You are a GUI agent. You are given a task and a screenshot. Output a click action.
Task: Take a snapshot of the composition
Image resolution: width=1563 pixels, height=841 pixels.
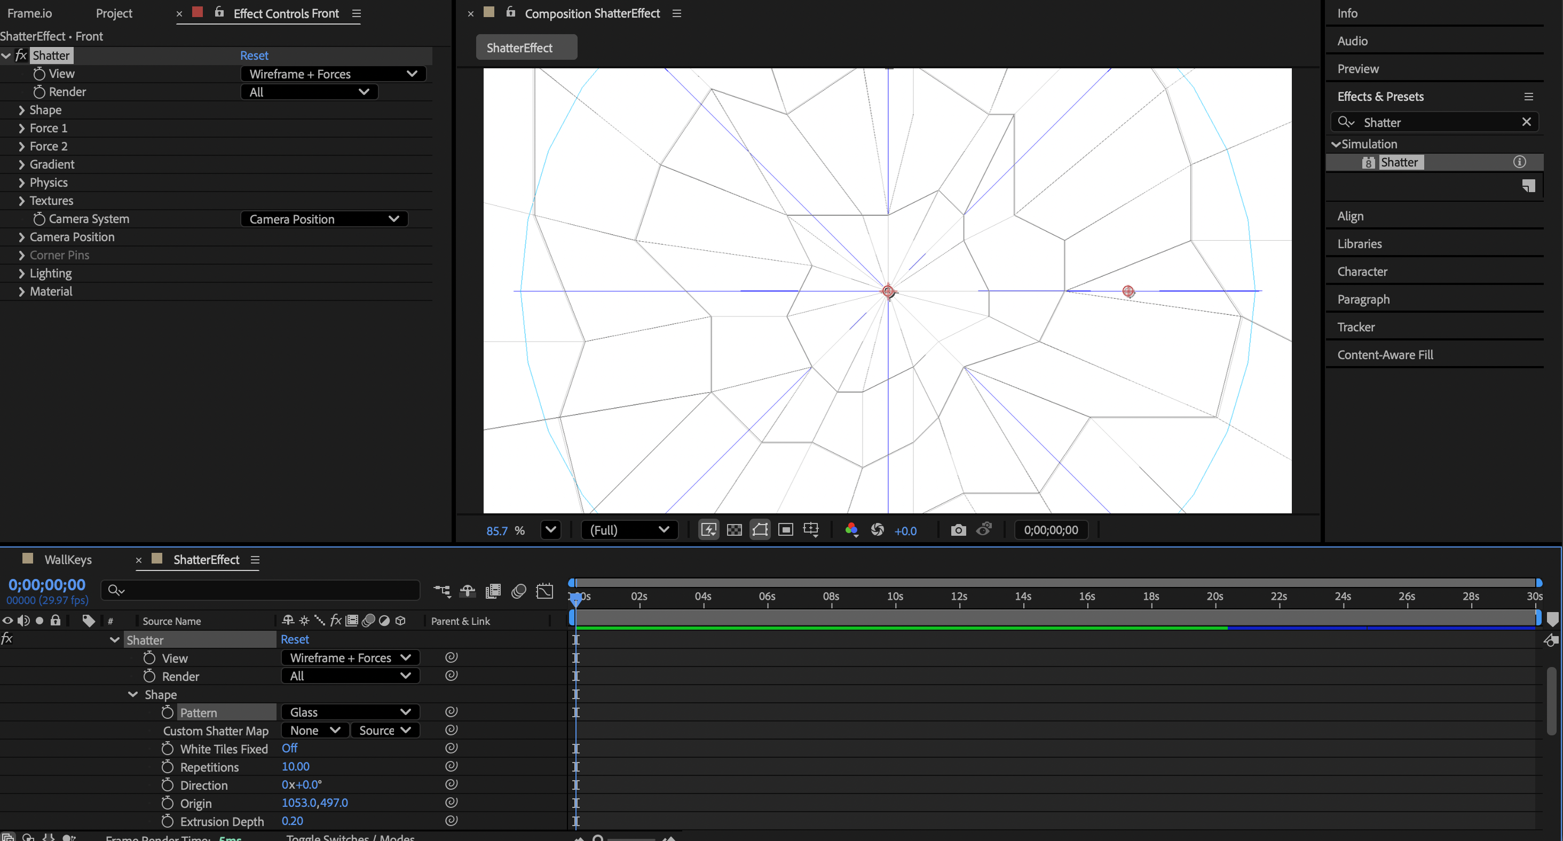tap(958, 529)
